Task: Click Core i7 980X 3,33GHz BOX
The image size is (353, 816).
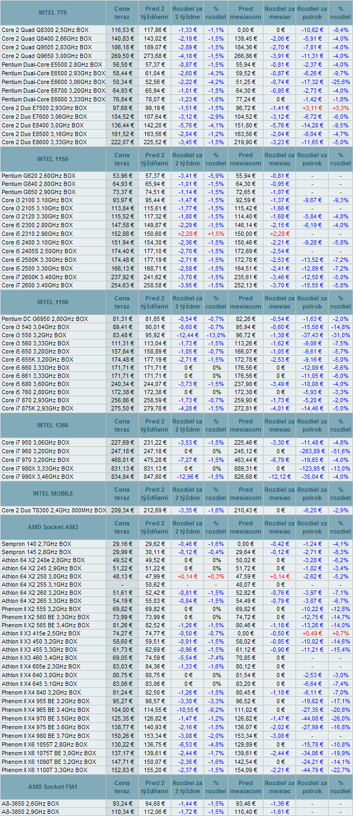Action: point(37,468)
